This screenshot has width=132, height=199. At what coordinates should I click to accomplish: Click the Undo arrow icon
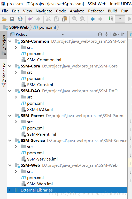tap(30, 19)
